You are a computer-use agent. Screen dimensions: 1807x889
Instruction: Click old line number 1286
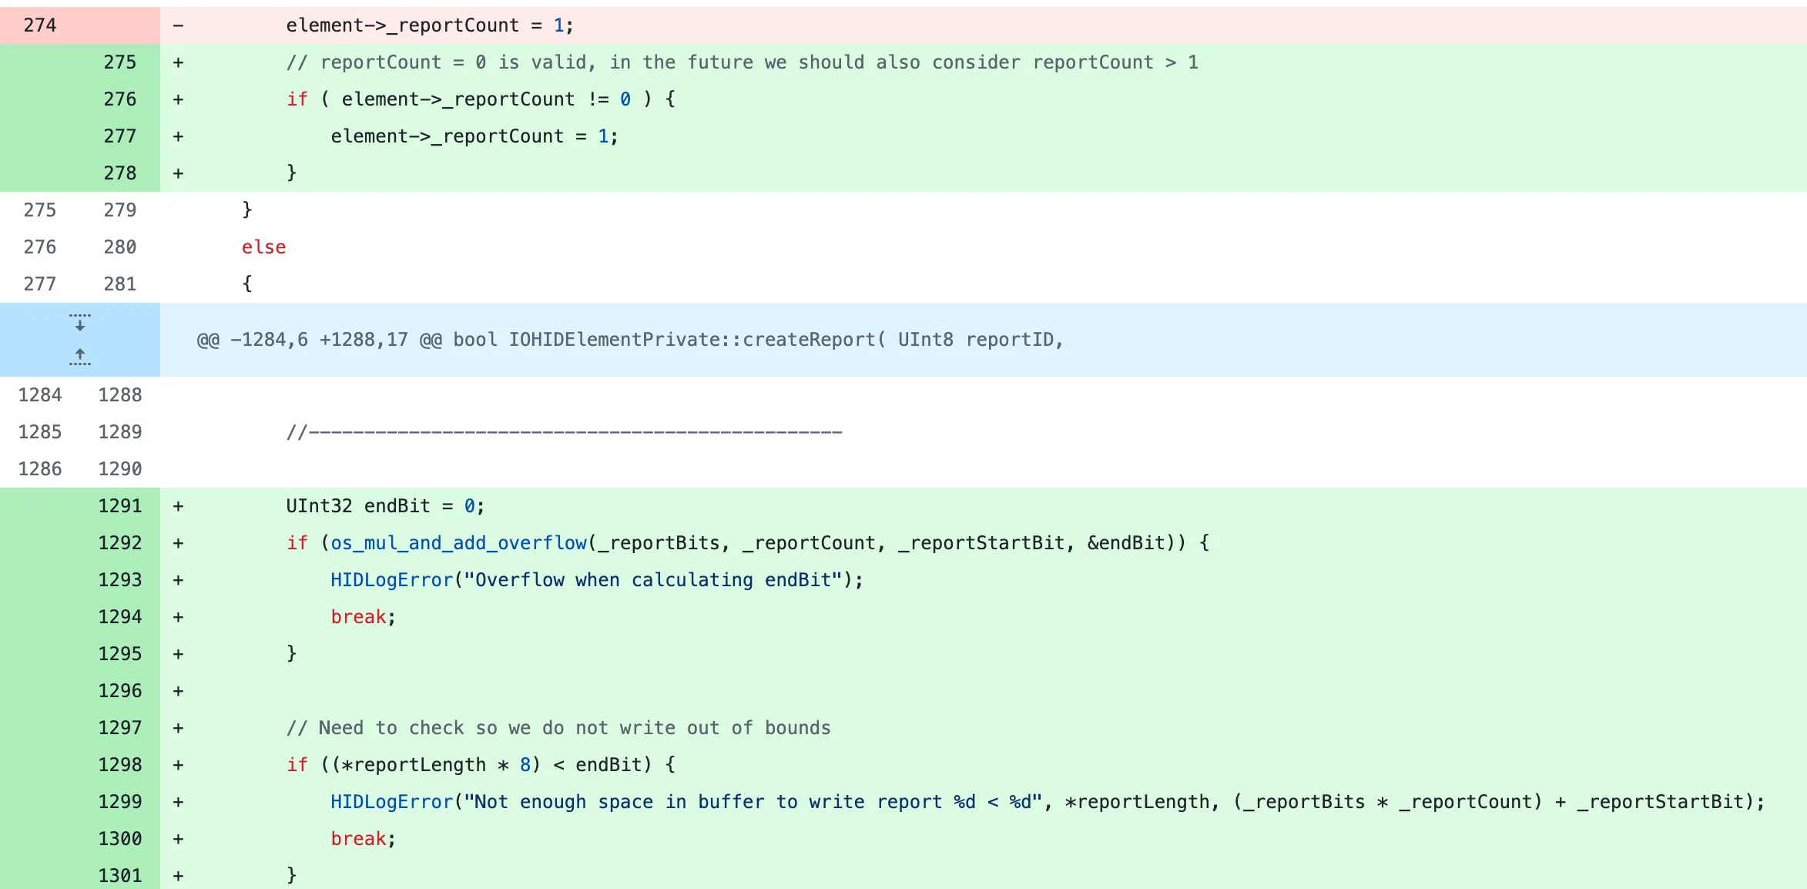click(x=40, y=469)
